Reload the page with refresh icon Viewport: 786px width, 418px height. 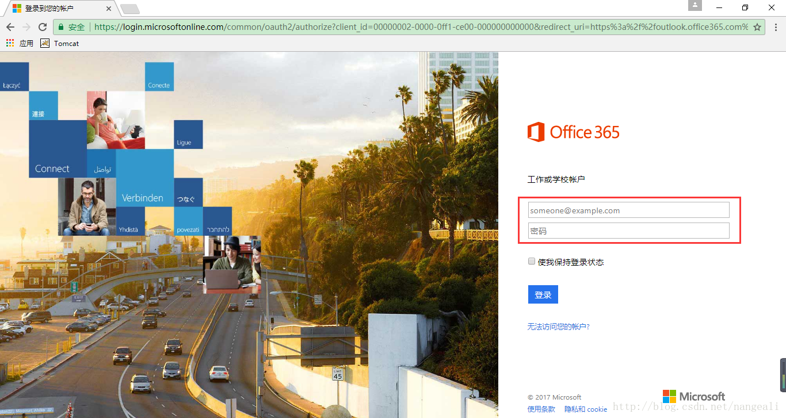(x=43, y=27)
